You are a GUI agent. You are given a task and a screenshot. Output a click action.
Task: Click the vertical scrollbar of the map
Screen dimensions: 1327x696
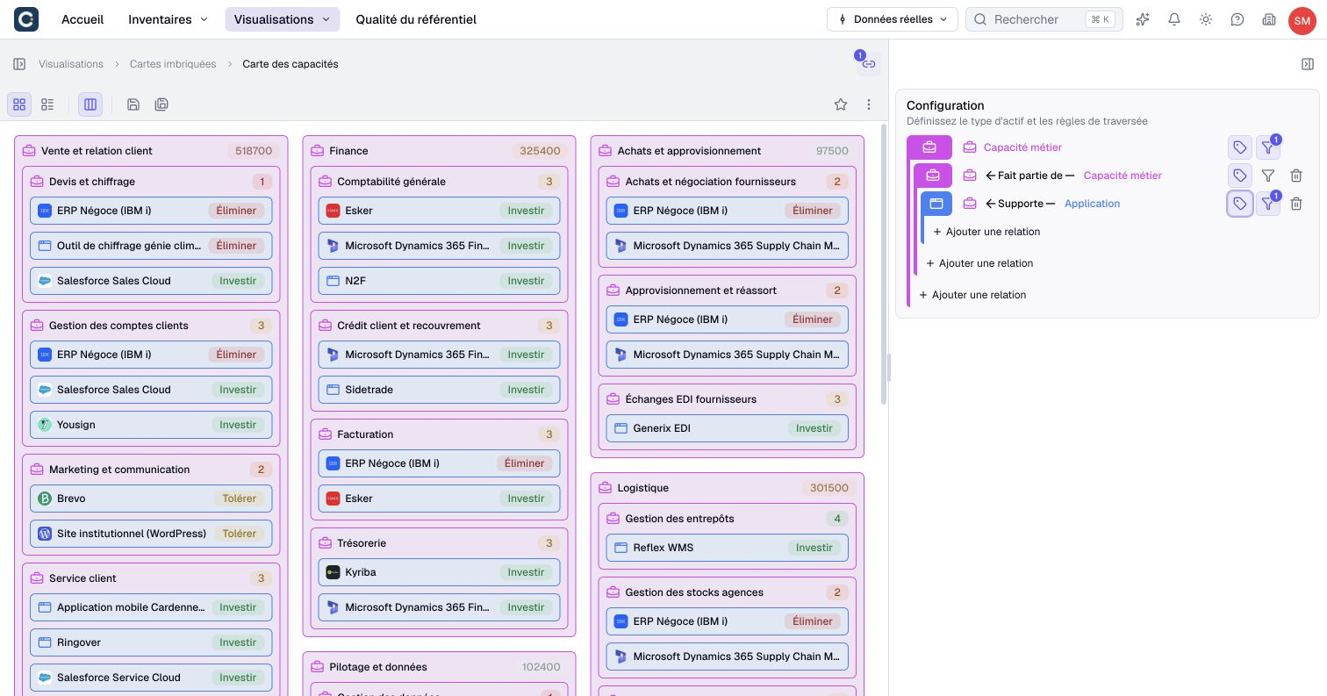click(882, 263)
